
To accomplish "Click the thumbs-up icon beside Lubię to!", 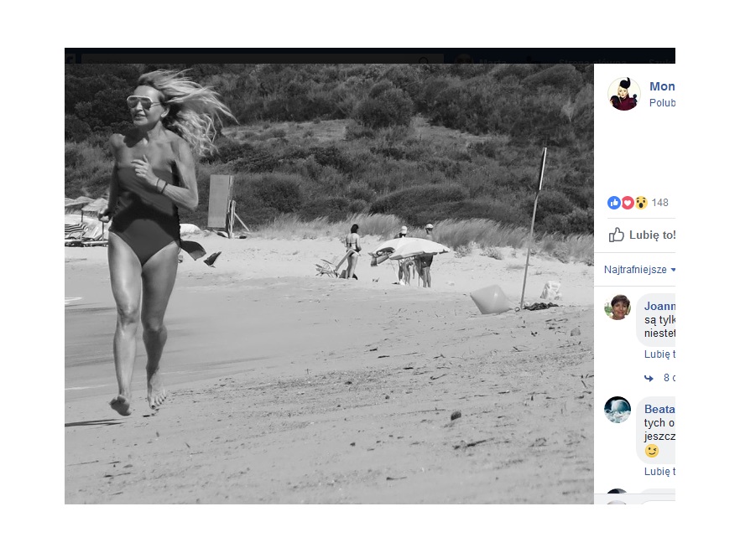I will coord(617,235).
